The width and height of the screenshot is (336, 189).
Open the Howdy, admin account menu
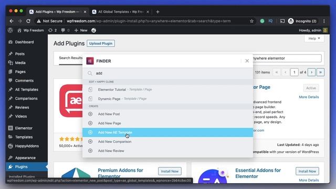coord(313,30)
